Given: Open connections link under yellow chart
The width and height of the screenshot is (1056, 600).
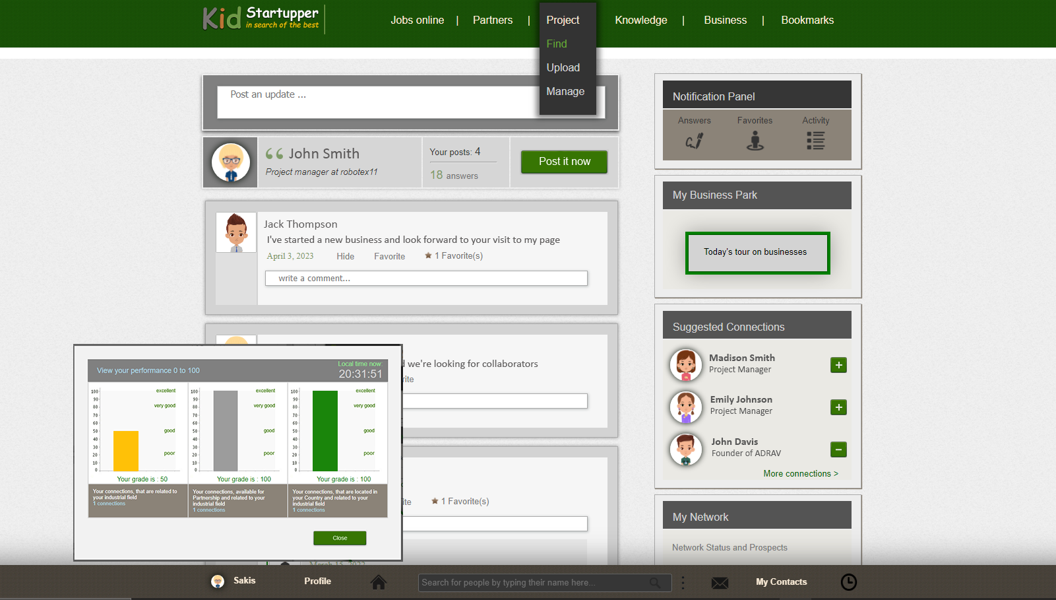Looking at the screenshot, I should tap(109, 504).
